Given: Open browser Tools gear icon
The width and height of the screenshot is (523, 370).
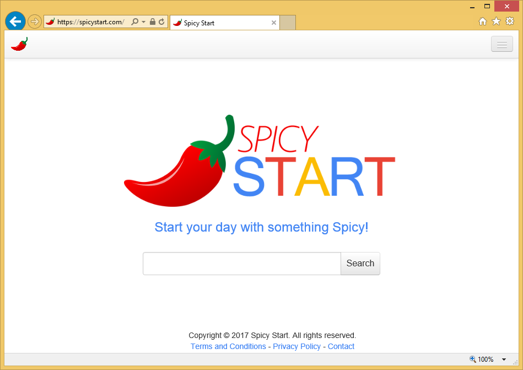Looking at the screenshot, I should click(x=510, y=22).
